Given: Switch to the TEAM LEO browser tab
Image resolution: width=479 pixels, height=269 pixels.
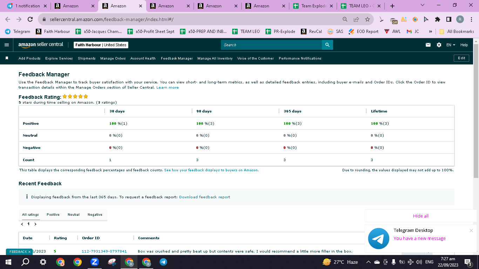Looking at the screenshot, I should coord(360,6).
